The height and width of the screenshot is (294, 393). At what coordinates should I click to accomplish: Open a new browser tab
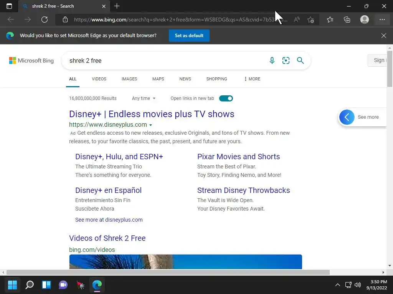(x=117, y=6)
